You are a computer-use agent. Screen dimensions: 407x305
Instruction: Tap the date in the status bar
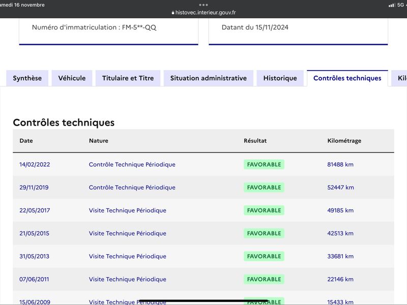click(x=22, y=5)
